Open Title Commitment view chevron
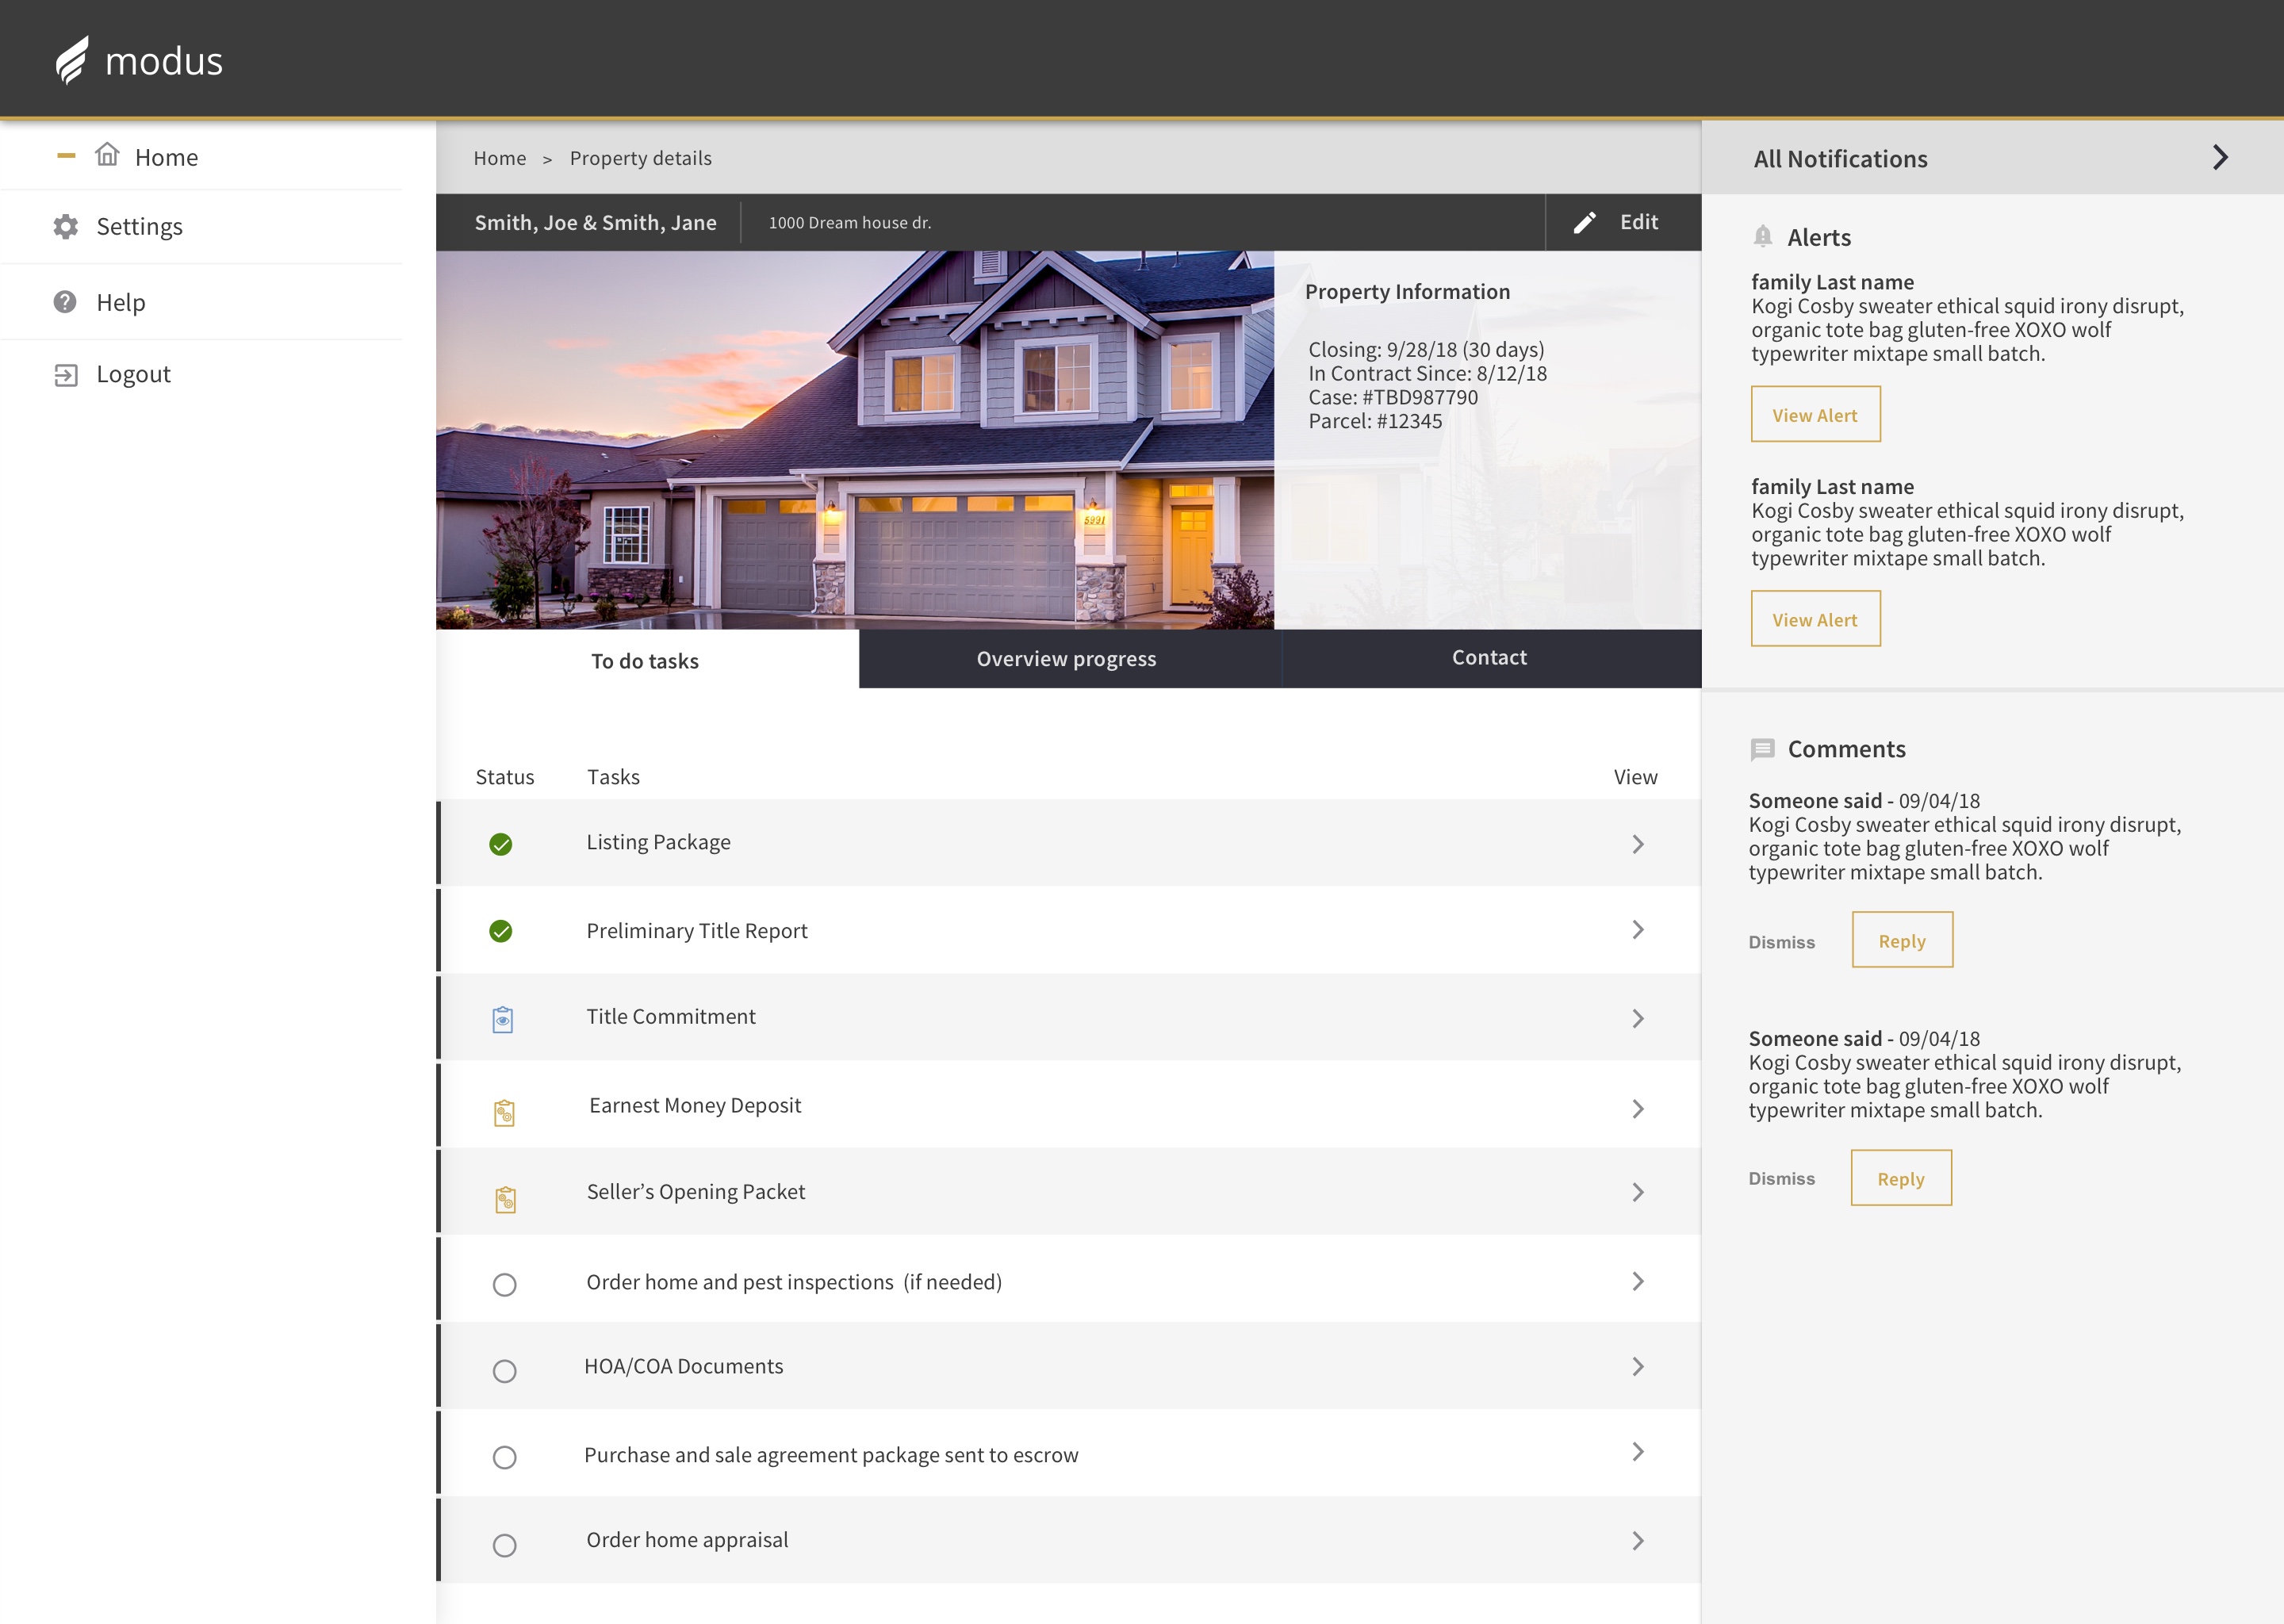 pos(1638,1018)
